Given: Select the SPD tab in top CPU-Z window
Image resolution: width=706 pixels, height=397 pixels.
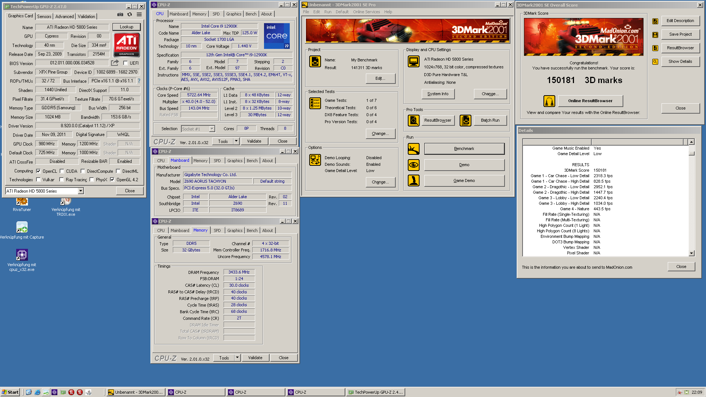Looking at the screenshot, I should 216,14.
